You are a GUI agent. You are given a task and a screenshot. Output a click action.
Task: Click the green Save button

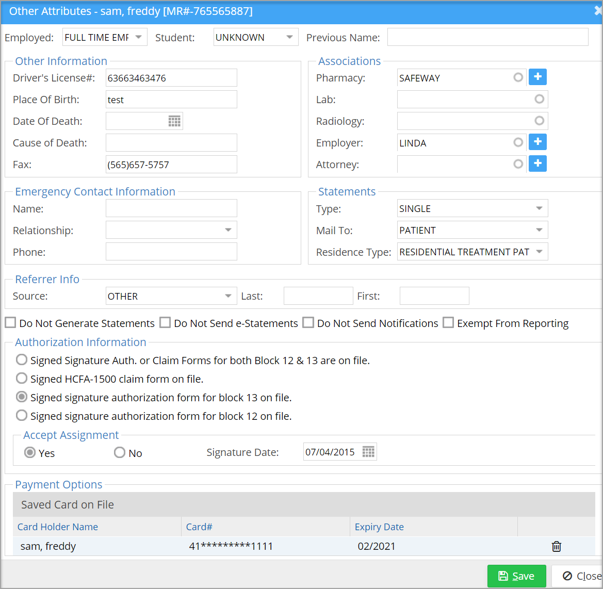pyautogui.click(x=516, y=576)
